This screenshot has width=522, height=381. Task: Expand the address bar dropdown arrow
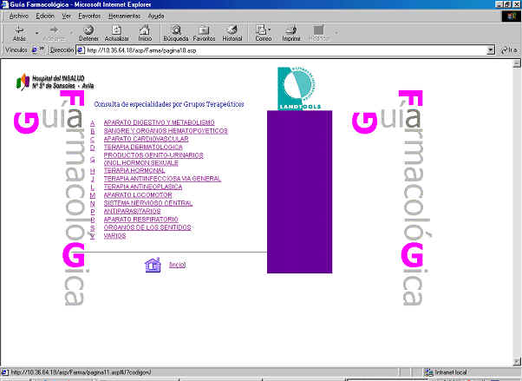tap(490, 50)
